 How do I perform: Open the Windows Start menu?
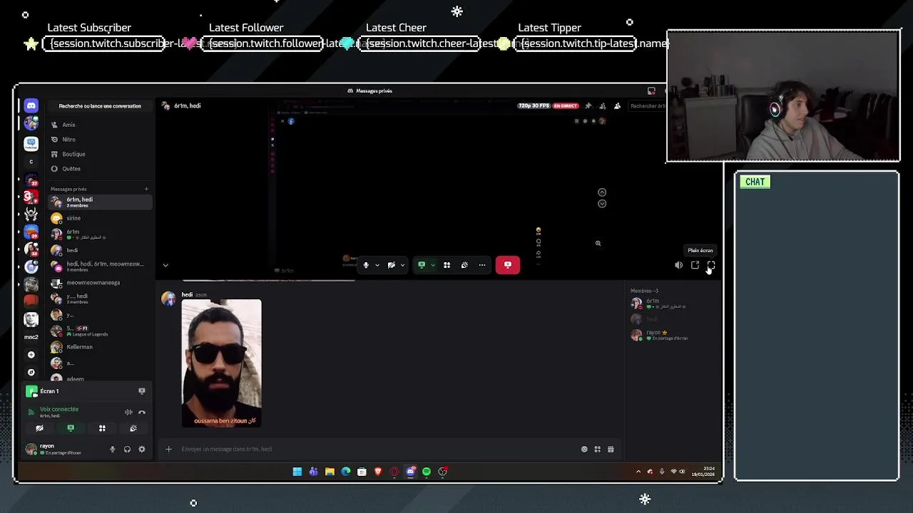297,472
